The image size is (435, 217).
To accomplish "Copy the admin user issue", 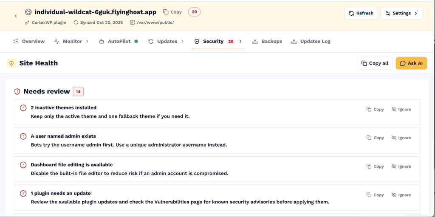I will (x=375, y=138).
